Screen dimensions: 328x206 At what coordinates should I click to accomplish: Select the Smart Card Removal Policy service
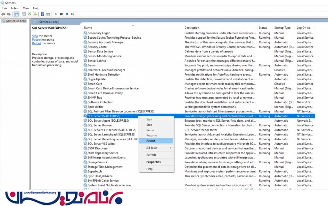(x=199, y=93)
